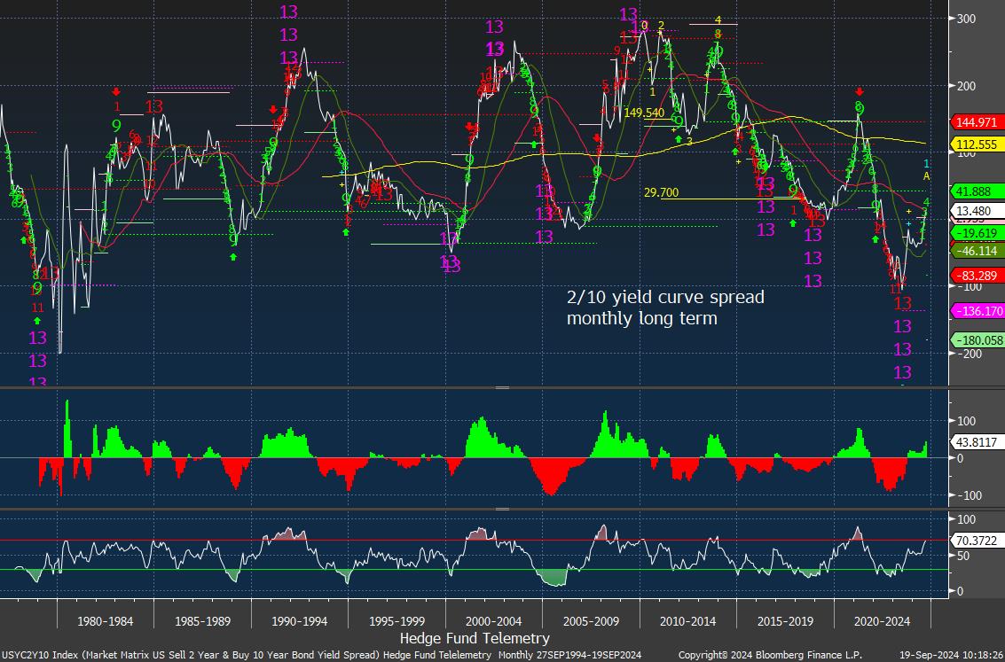Select the green -19.619 price tag
Image resolution: width=1005 pixels, height=662 pixels.
click(978, 233)
